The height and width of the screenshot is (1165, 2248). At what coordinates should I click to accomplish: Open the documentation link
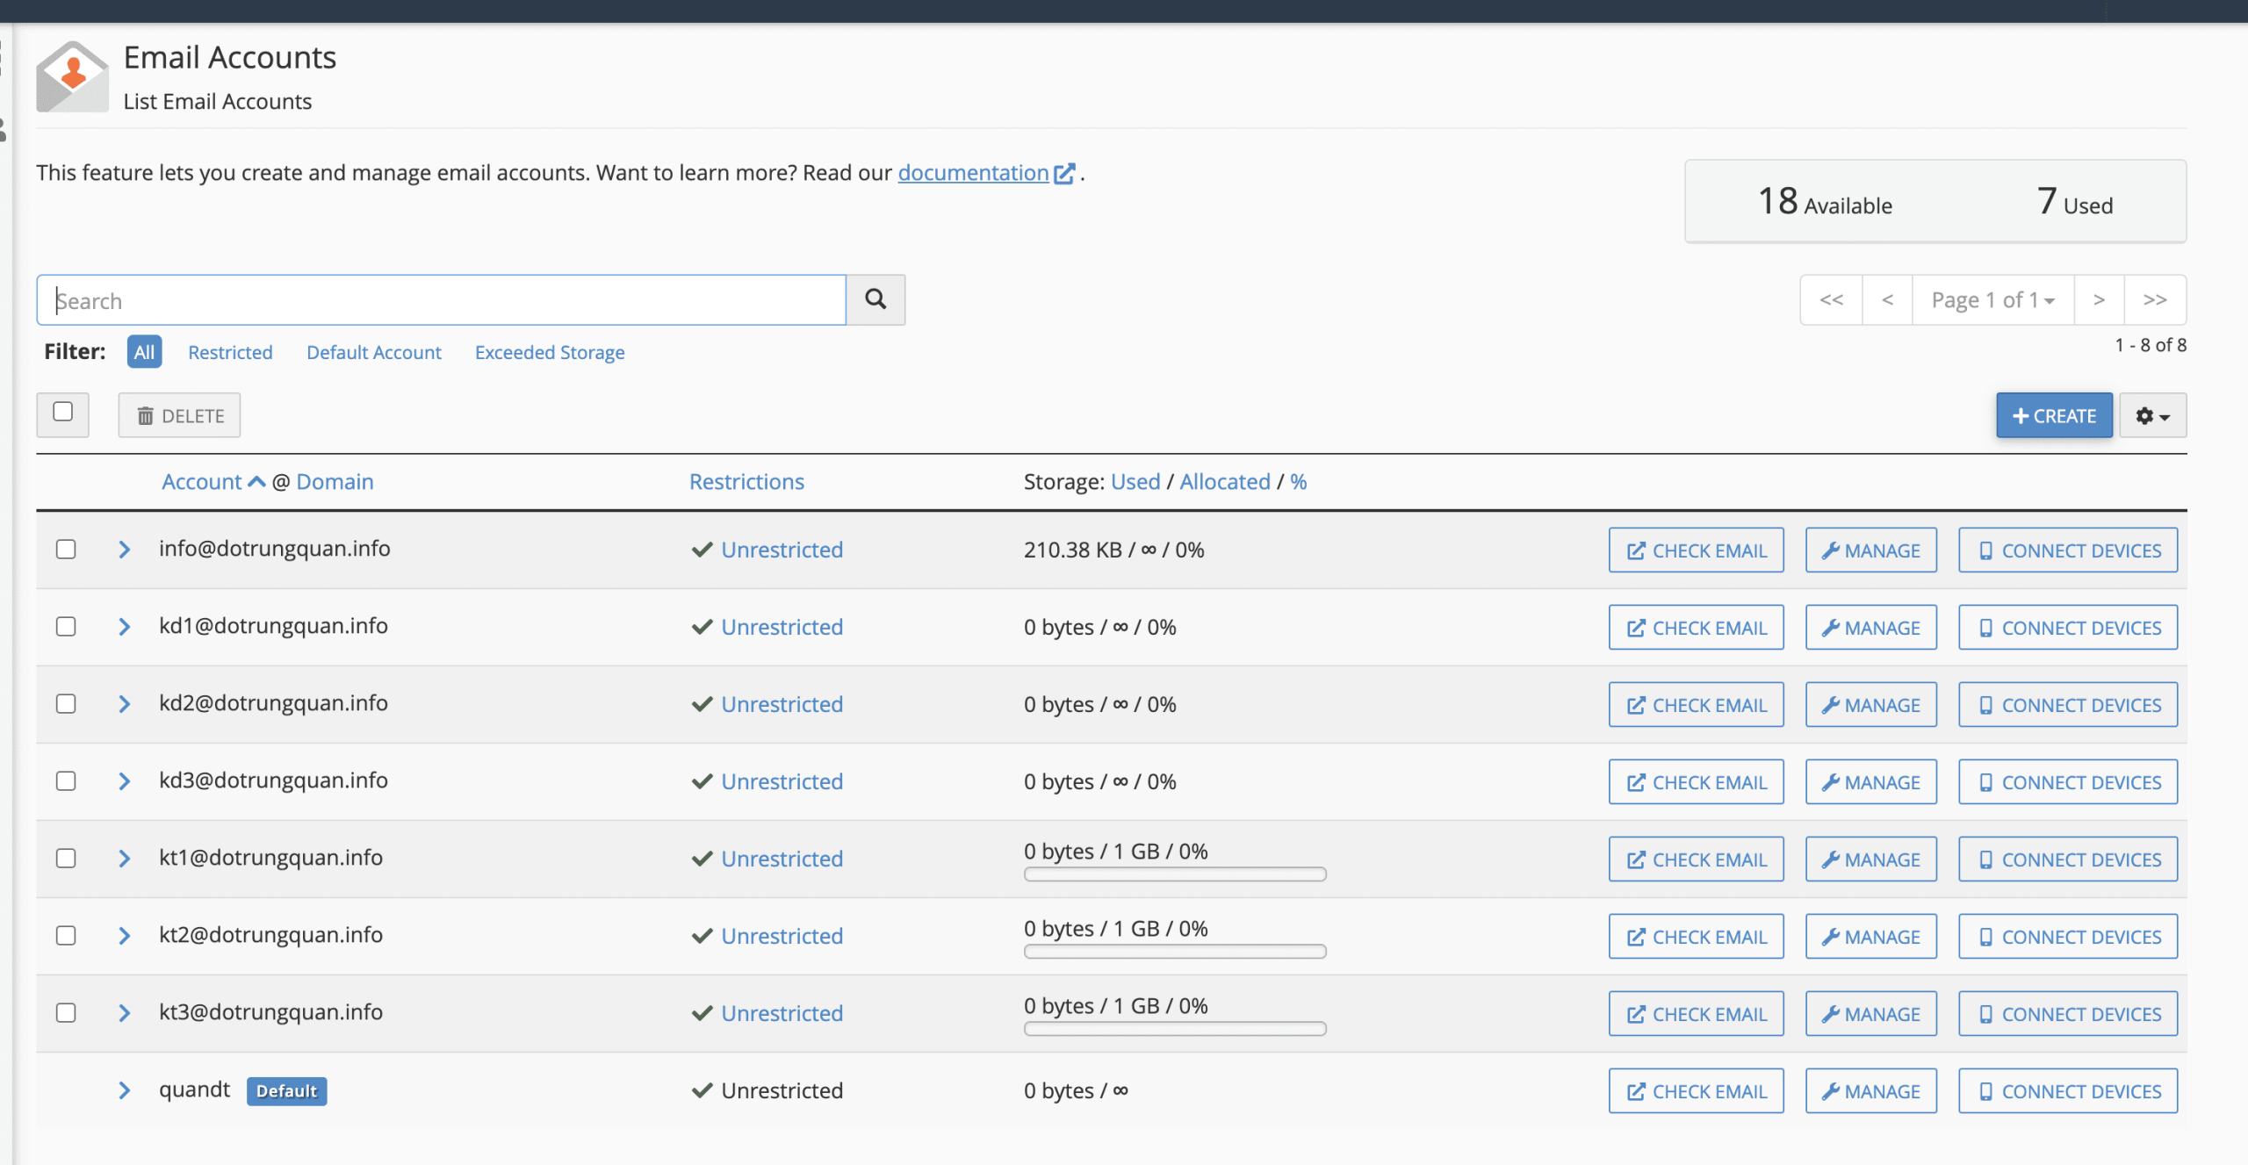973,172
